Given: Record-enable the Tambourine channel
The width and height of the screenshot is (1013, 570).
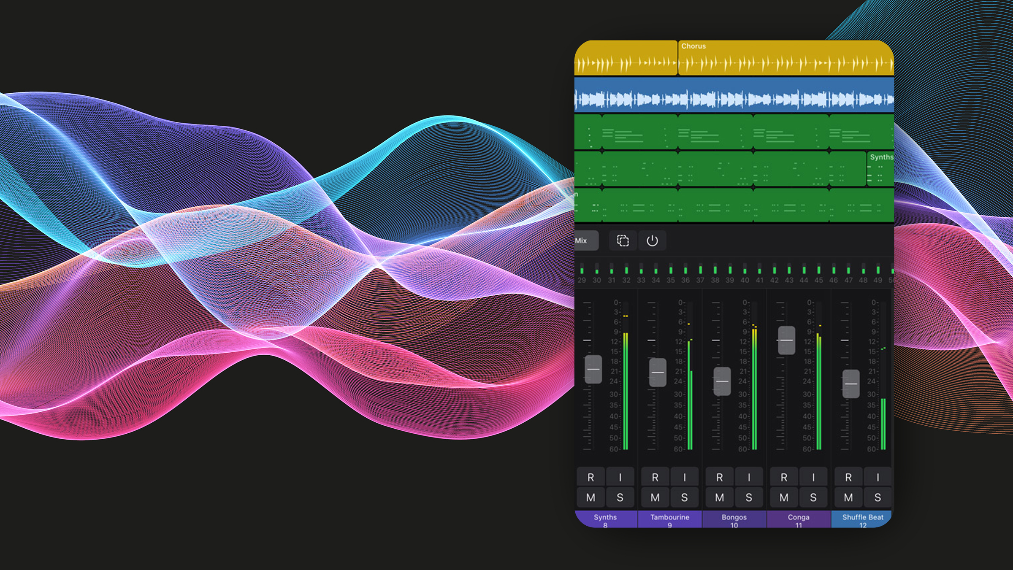Looking at the screenshot, I should pyautogui.click(x=655, y=477).
